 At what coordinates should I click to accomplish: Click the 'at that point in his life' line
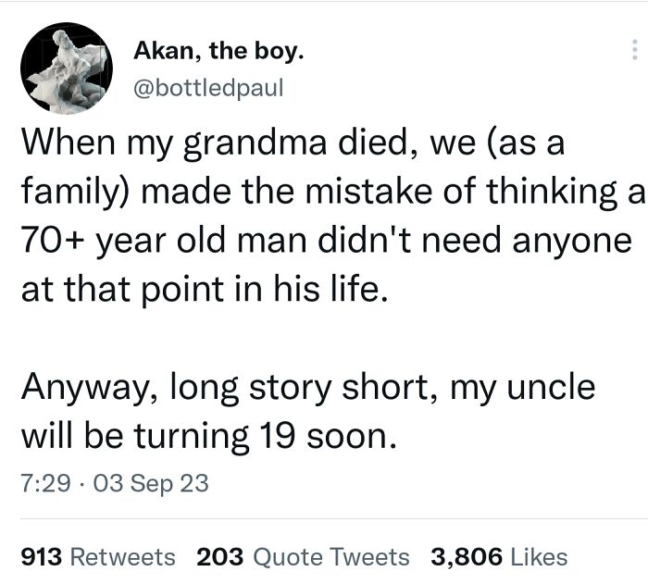(201, 289)
